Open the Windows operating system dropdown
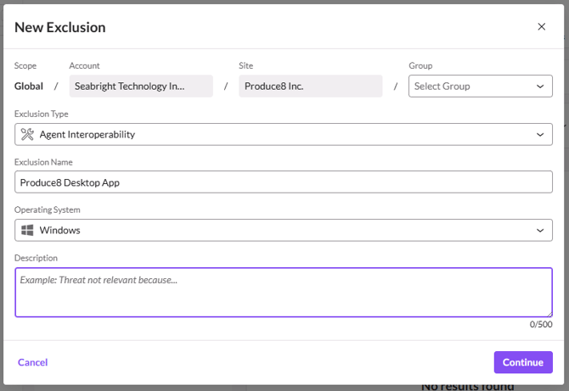569x391 pixels. (x=284, y=230)
